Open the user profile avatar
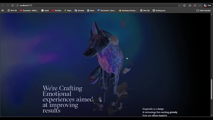The image size is (213, 120). [x=195, y=5]
